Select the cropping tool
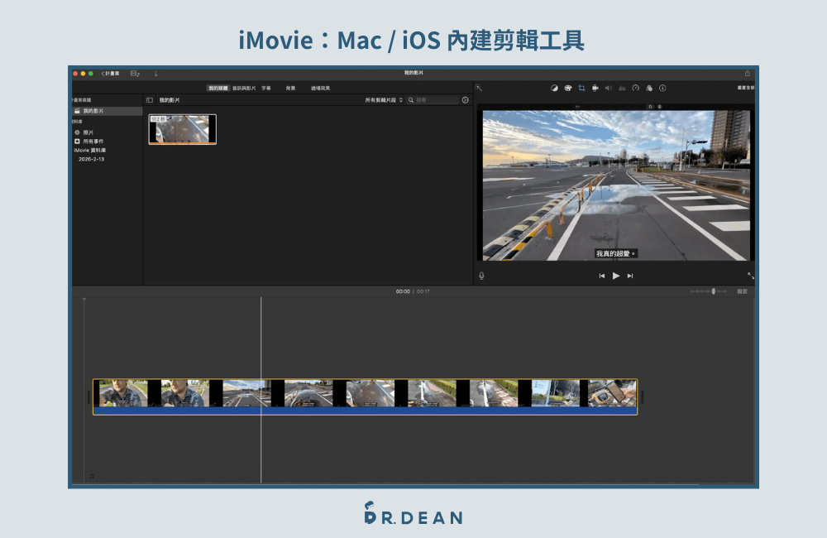Image resolution: width=827 pixels, height=538 pixels. (581, 89)
